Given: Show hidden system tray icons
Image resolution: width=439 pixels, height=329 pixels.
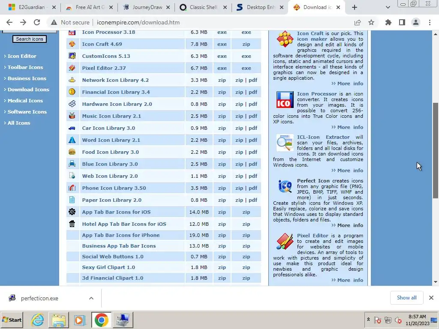Looking at the screenshot, I should click(368, 320).
